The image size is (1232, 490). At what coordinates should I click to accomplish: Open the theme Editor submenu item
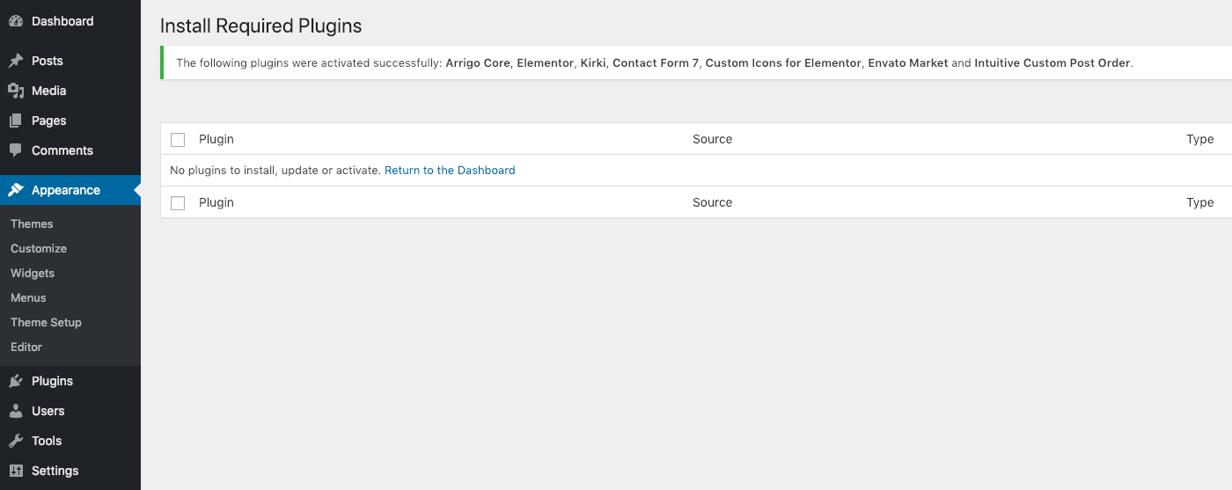pos(26,347)
